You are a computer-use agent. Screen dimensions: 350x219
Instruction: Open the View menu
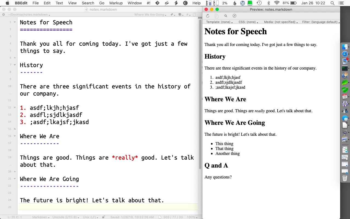pos(72,3)
